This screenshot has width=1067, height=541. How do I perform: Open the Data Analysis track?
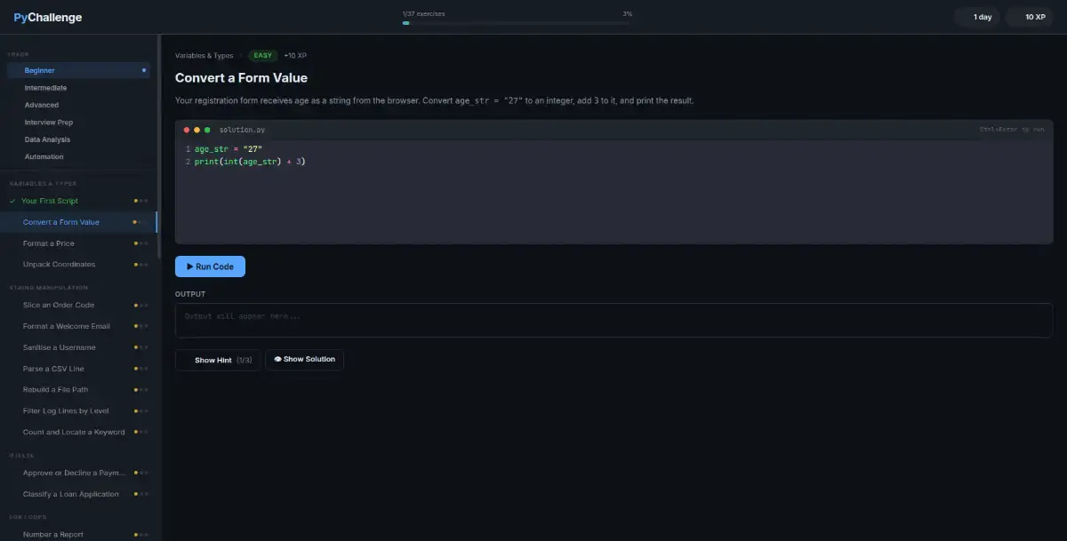click(x=78, y=139)
